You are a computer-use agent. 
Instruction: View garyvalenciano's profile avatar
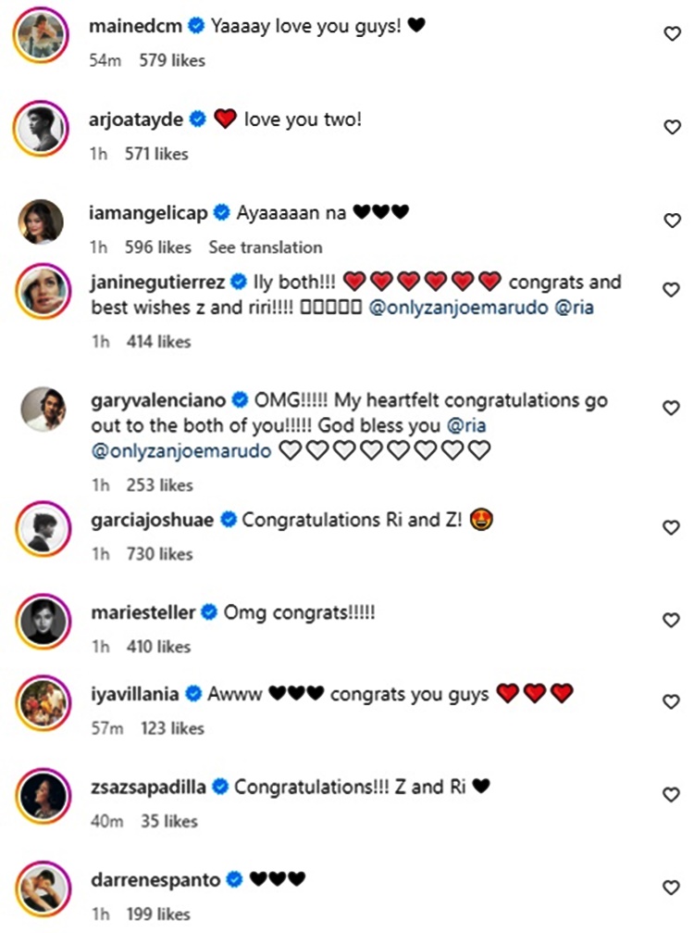click(x=42, y=409)
